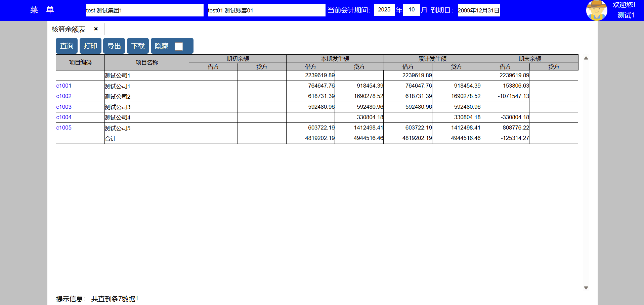Follow the c1005 project code link
The height and width of the screenshot is (305, 644).
coord(64,128)
